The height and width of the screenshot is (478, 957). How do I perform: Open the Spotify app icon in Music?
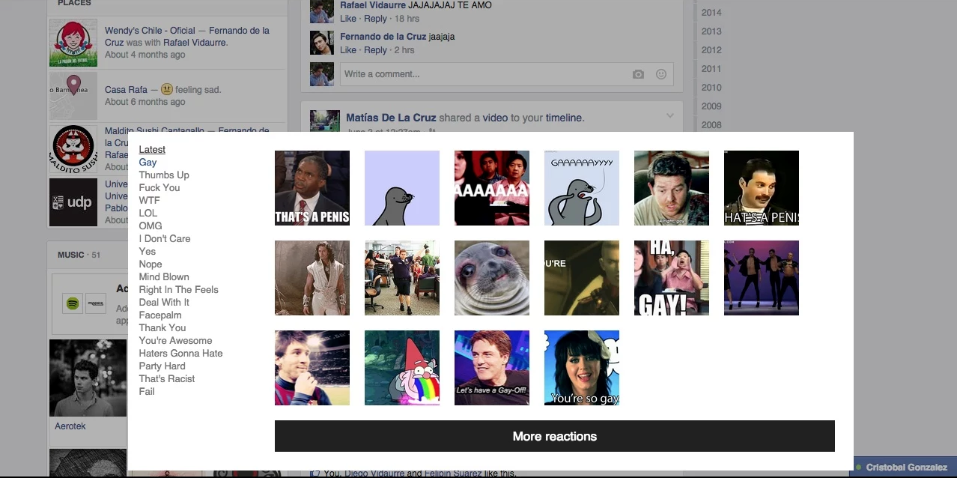click(x=73, y=303)
